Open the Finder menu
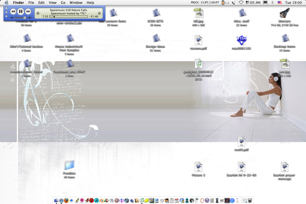Screen dimensions: 306x204 click(18, 2)
